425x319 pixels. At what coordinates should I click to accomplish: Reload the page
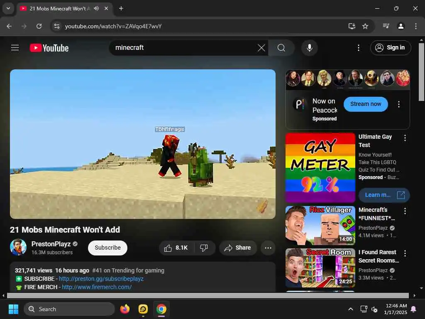pos(39,26)
